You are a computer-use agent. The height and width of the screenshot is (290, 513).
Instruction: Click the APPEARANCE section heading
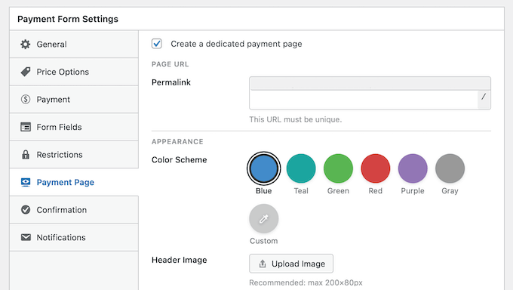coord(177,141)
